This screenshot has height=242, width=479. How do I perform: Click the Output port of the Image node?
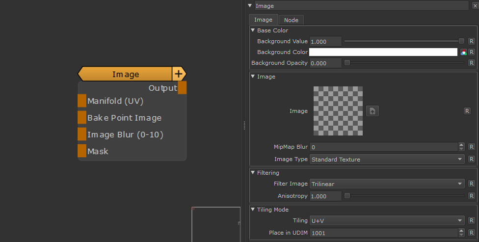point(182,88)
